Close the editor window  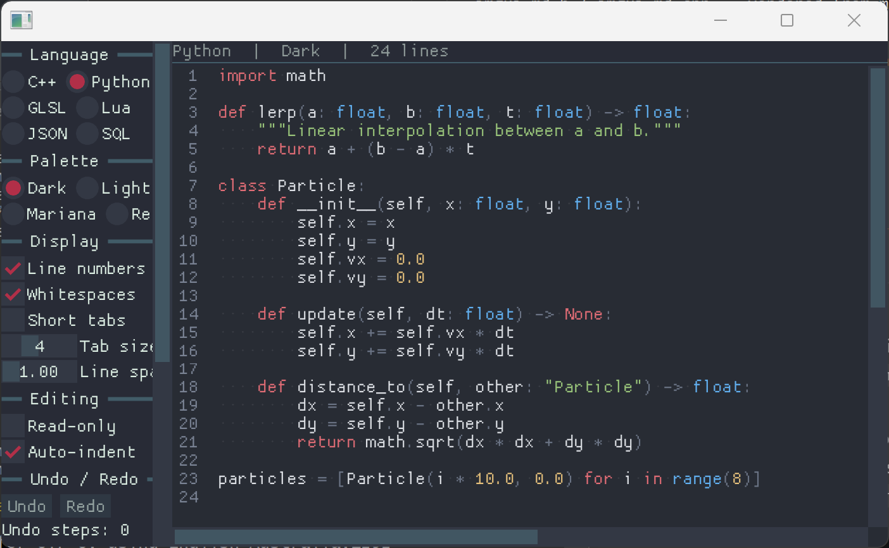tap(854, 20)
